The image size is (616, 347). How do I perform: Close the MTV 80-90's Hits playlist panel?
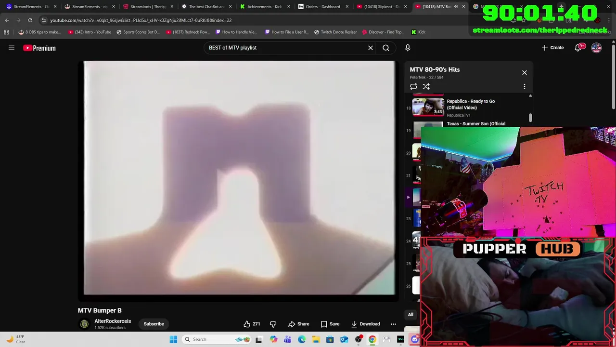pyautogui.click(x=525, y=73)
